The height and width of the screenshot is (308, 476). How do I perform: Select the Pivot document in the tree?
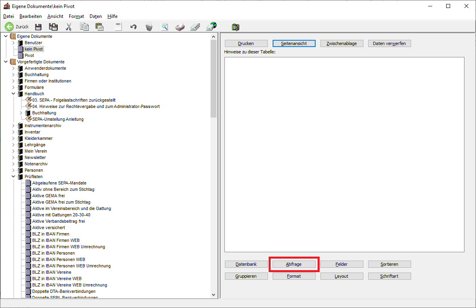pyautogui.click(x=29, y=56)
